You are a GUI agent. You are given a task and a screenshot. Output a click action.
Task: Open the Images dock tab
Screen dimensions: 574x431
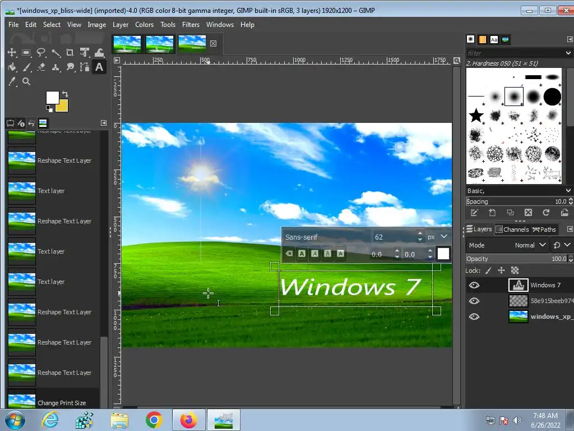point(43,123)
